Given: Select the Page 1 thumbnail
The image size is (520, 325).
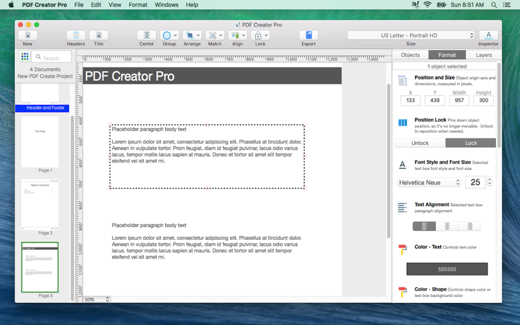Looking at the screenshot, I should click(40, 142).
